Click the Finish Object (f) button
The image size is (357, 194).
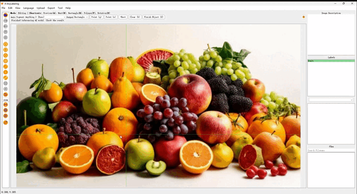tap(154, 17)
